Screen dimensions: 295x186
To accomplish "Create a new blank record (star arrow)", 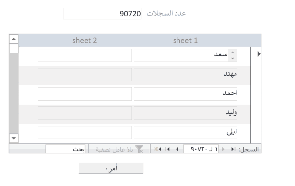I will pos(158,149).
